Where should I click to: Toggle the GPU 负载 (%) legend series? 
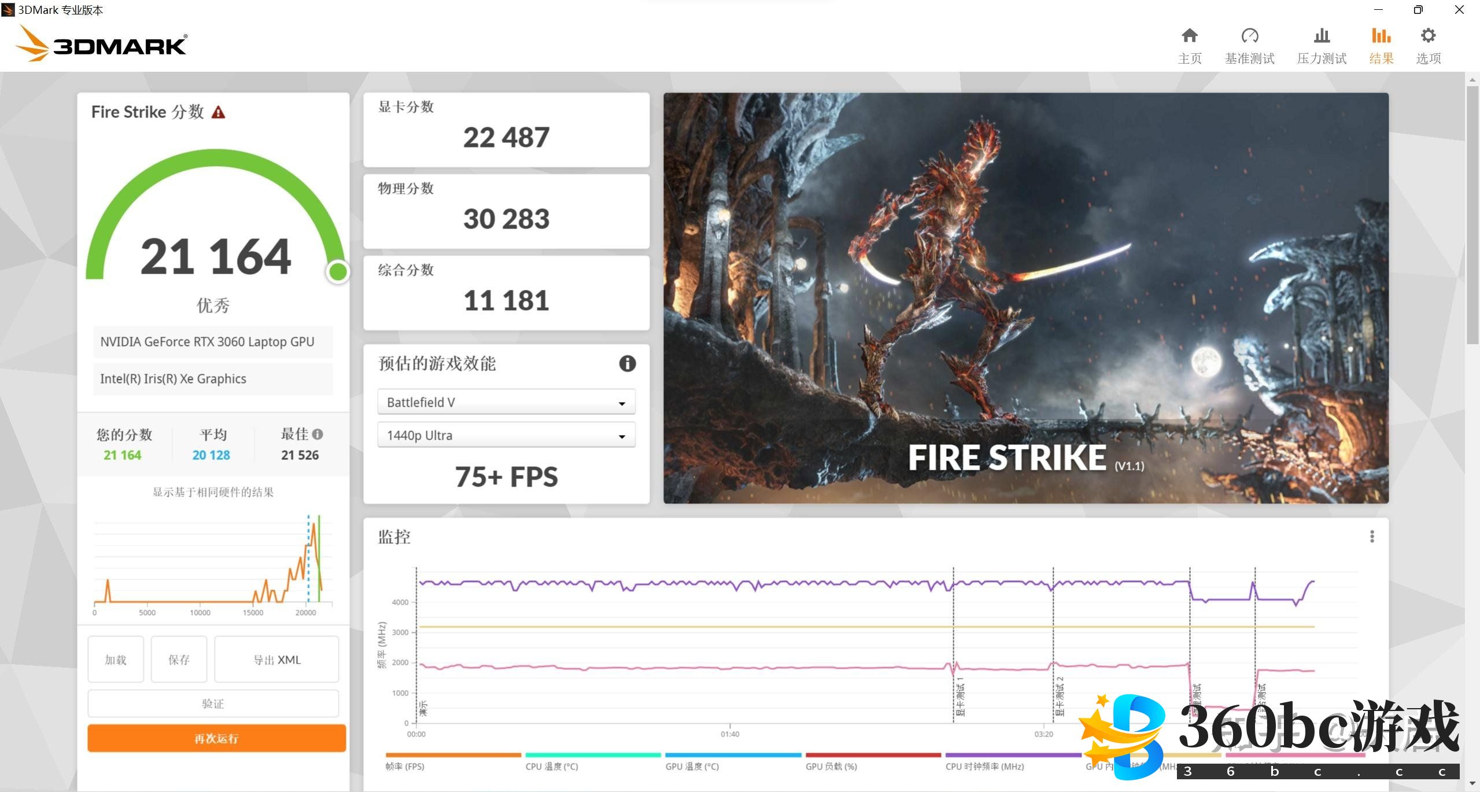831,766
